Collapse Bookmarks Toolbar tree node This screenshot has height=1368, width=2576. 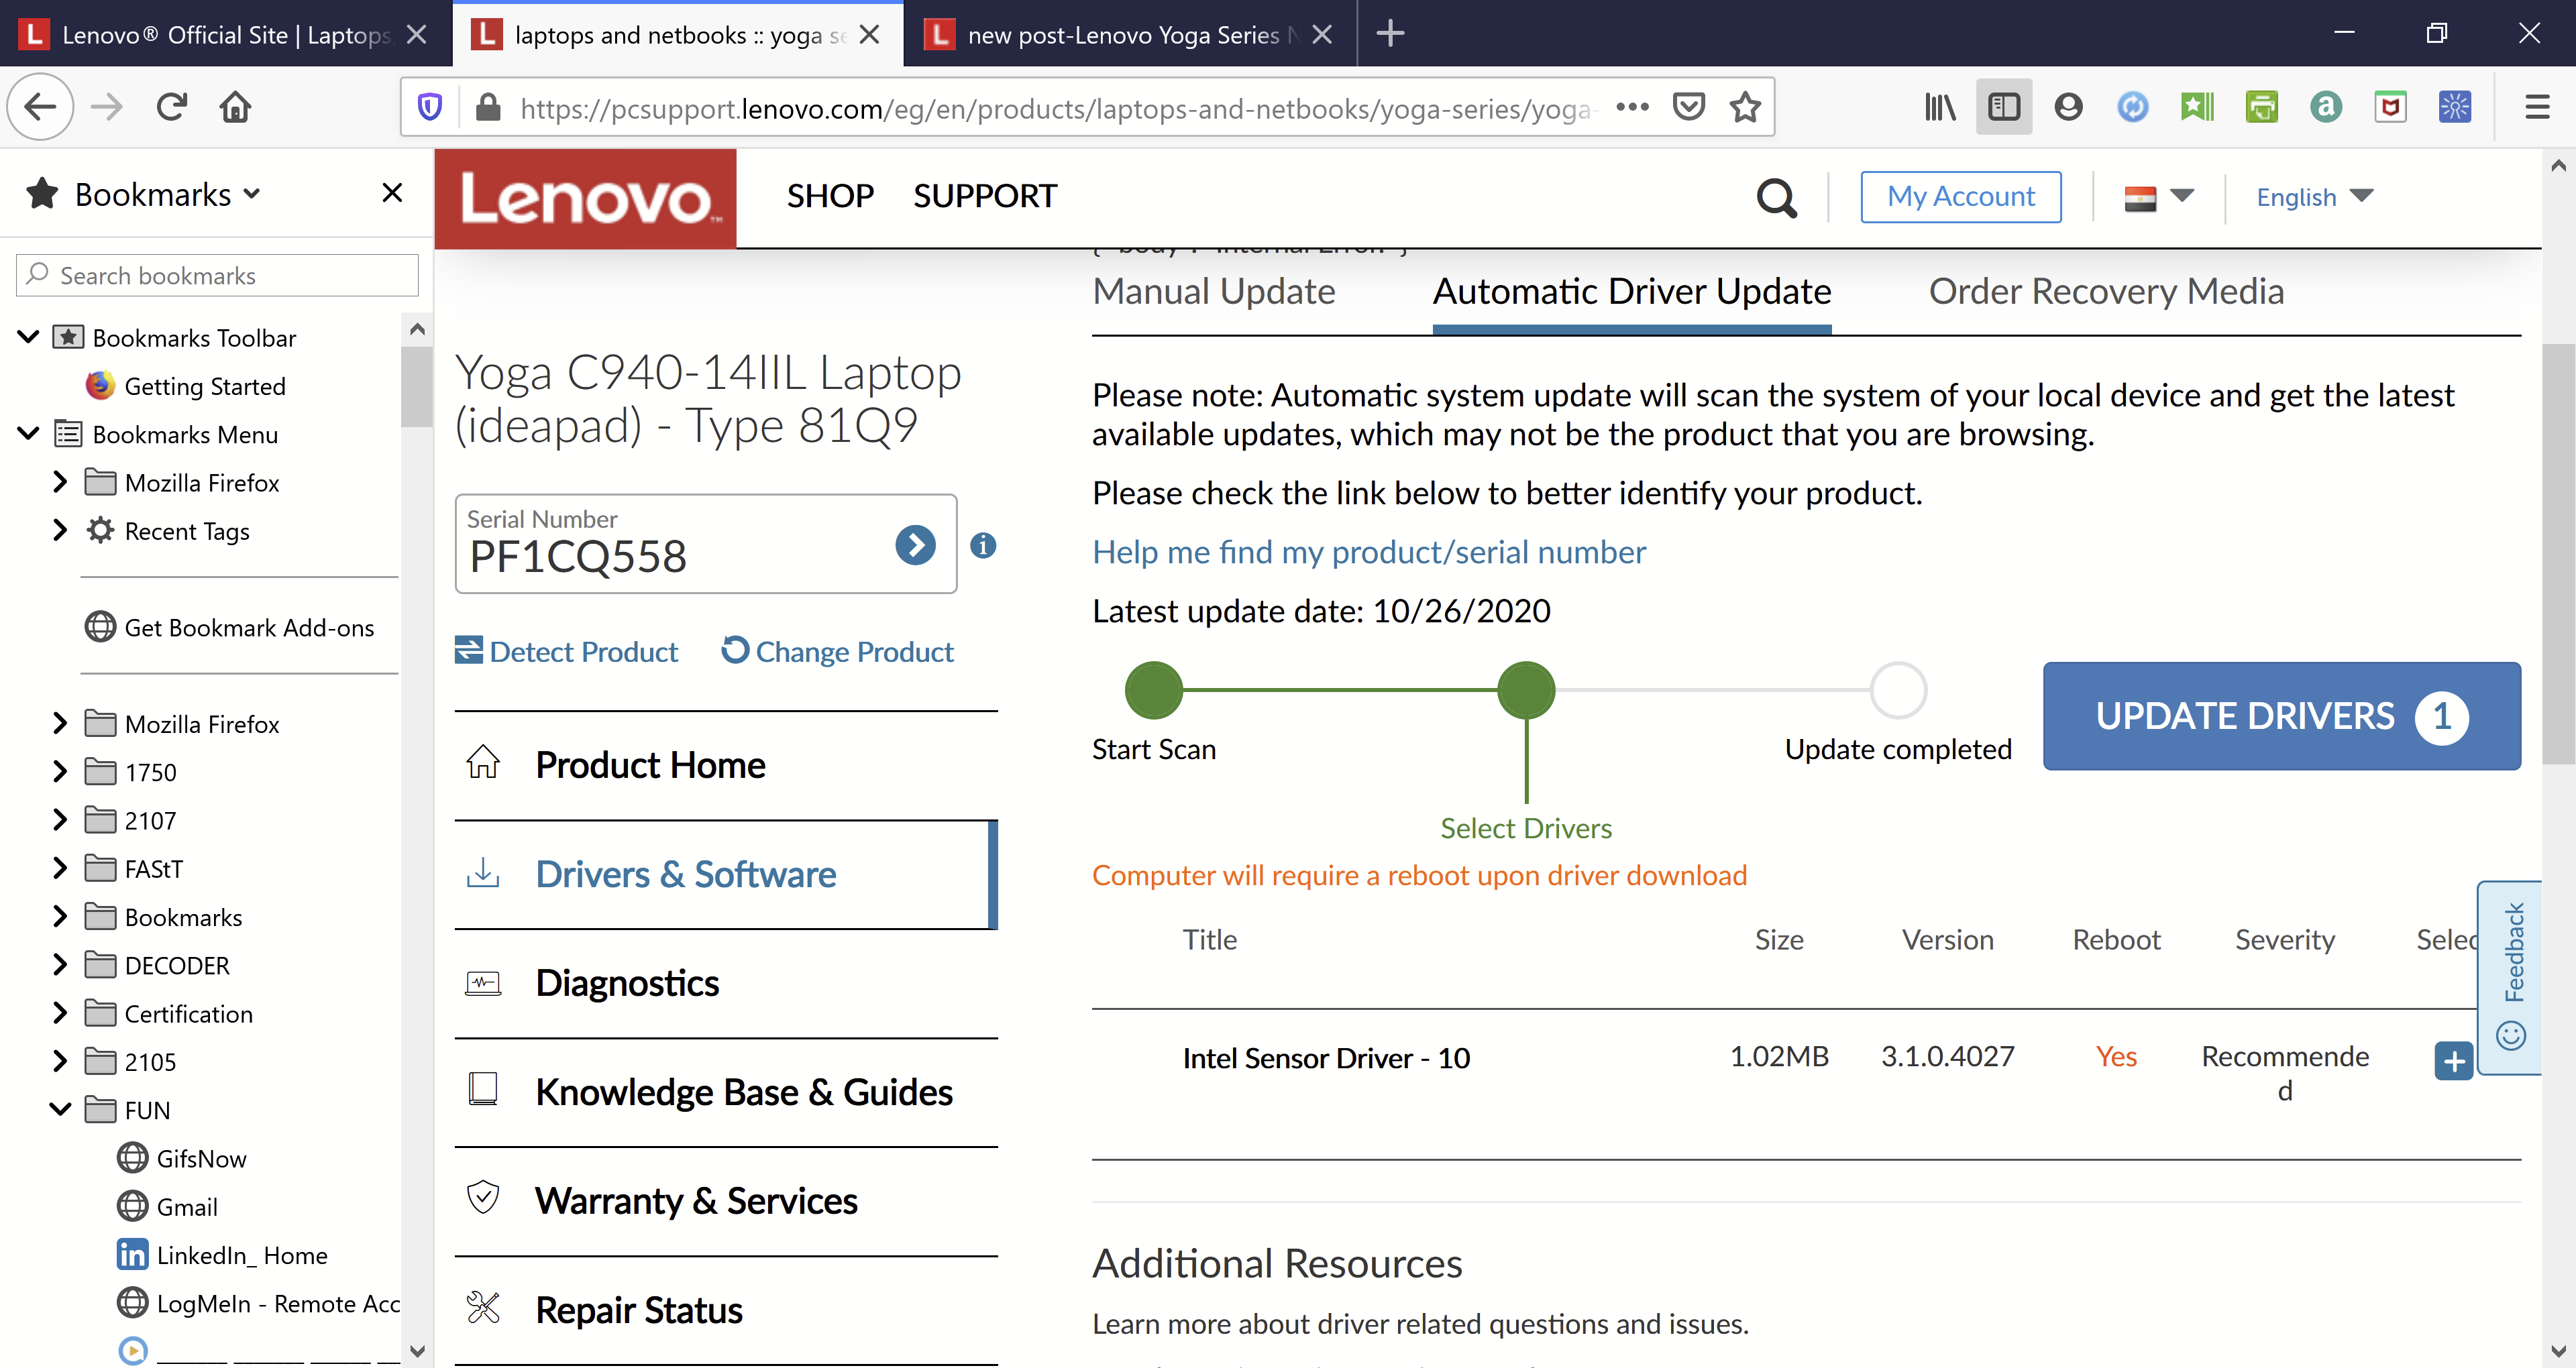click(x=29, y=337)
